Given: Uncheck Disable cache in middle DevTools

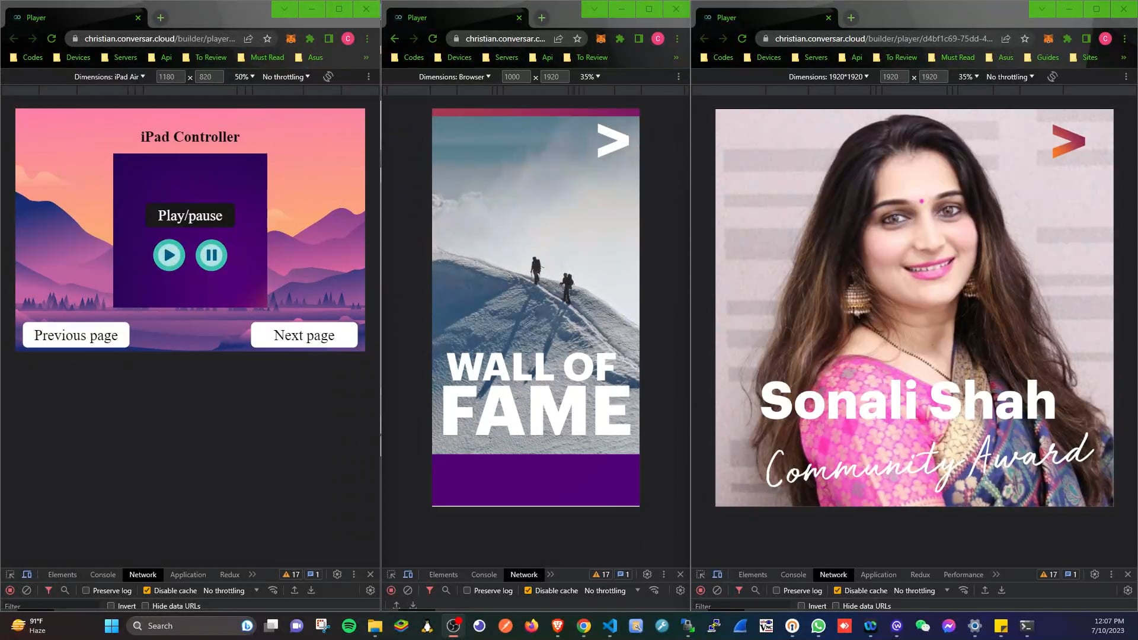Looking at the screenshot, I should (528, 590).
